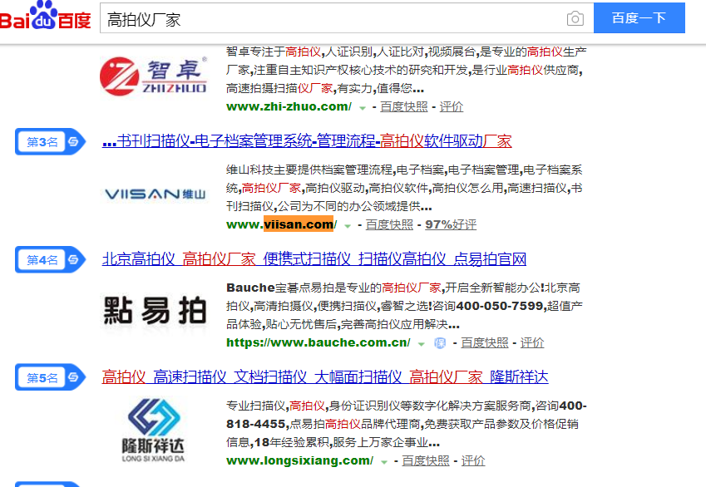The height and width of the screenshot is (487, 706).
Task: Open result title 高拍仪_高速扫描仪_文档扫描仪 隆斯祥达
Action: (x=325, y=377)
